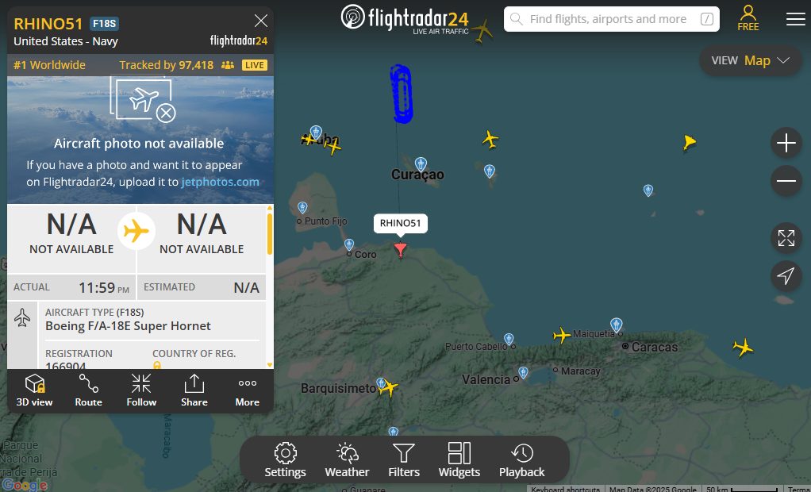Share this flight
Viewport: 811px width, 492px height.
(194, 390)
